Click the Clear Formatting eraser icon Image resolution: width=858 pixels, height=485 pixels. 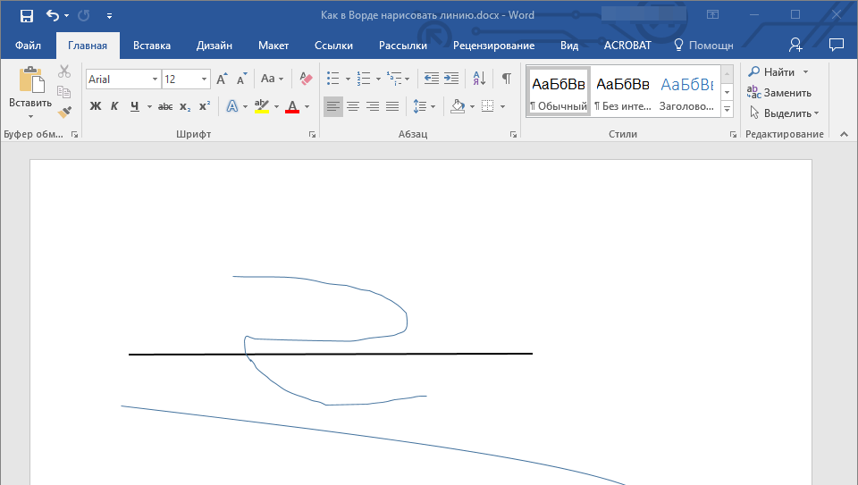(x=307, y=79)
